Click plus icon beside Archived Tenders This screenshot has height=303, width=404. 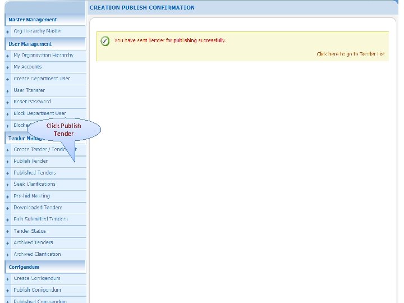(8, 243)
